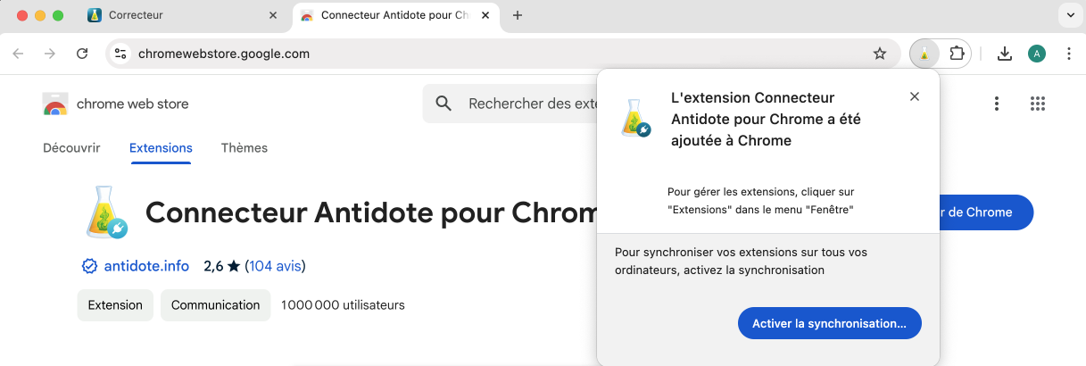This screenshot has height=366, width=1086.
Task: Open the Thèmes section
Action: (245, 148)
